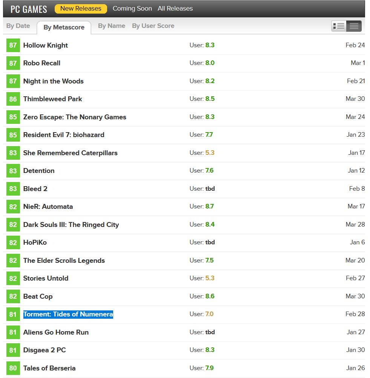The height and width of the screenshot is (378, 370).
Task: Open the Detention game link
Action: (x=39, y=171)
